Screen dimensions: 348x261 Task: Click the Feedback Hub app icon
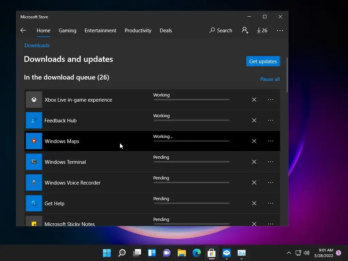coord(34,120)
